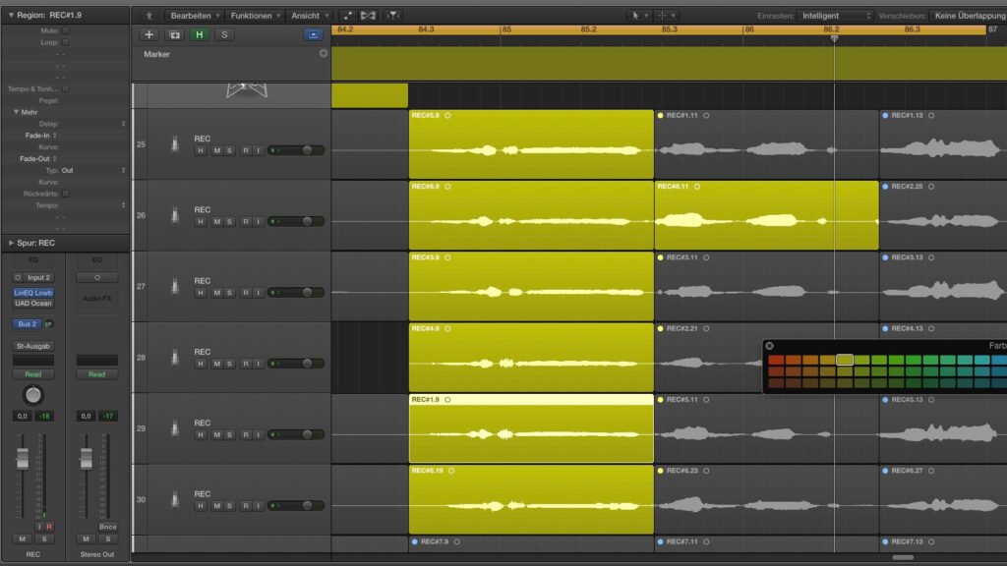This screenshot has width=1007, height=566.
Task: Add a marker with the plus icon
Action: (323, 54)
